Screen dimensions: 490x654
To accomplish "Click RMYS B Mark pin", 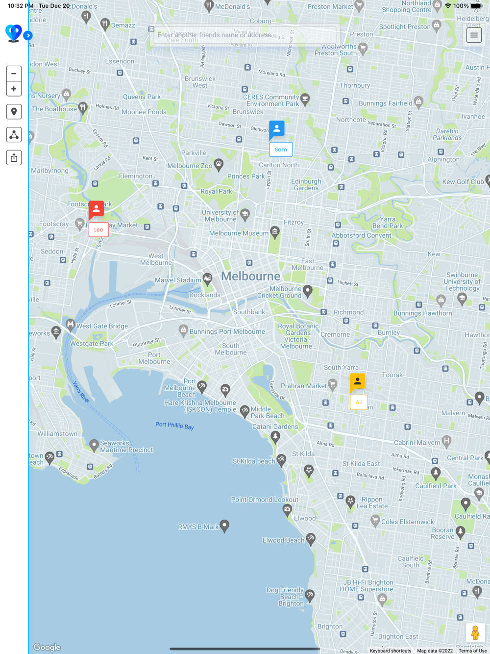I will tap(224, 526).
